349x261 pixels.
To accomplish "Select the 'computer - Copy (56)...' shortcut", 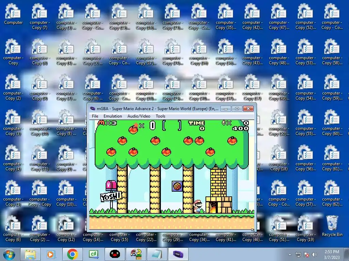I will point(306,158).
